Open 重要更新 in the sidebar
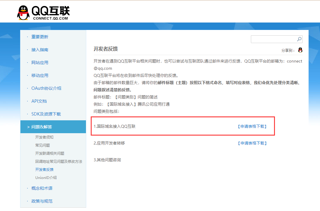Viewport: 320px width, 211px height. (40, 37)
